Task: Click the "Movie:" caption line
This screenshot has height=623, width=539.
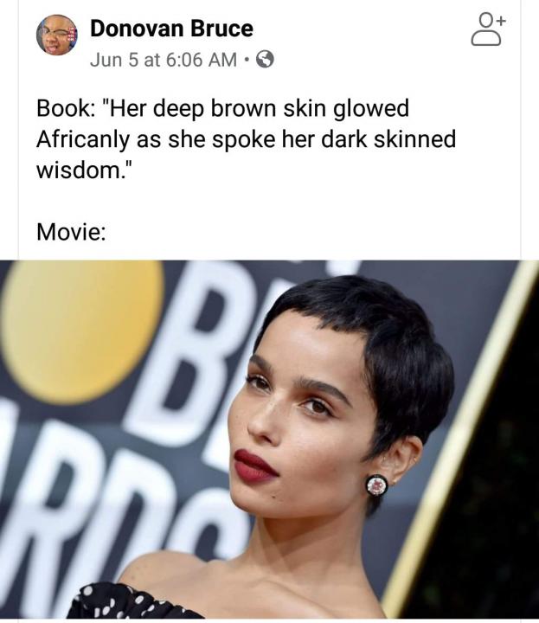Action: coord(72,231)
